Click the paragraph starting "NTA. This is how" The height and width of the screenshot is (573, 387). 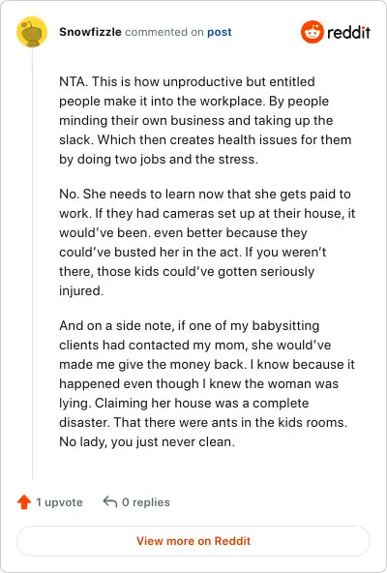click(x=205, y=120)
